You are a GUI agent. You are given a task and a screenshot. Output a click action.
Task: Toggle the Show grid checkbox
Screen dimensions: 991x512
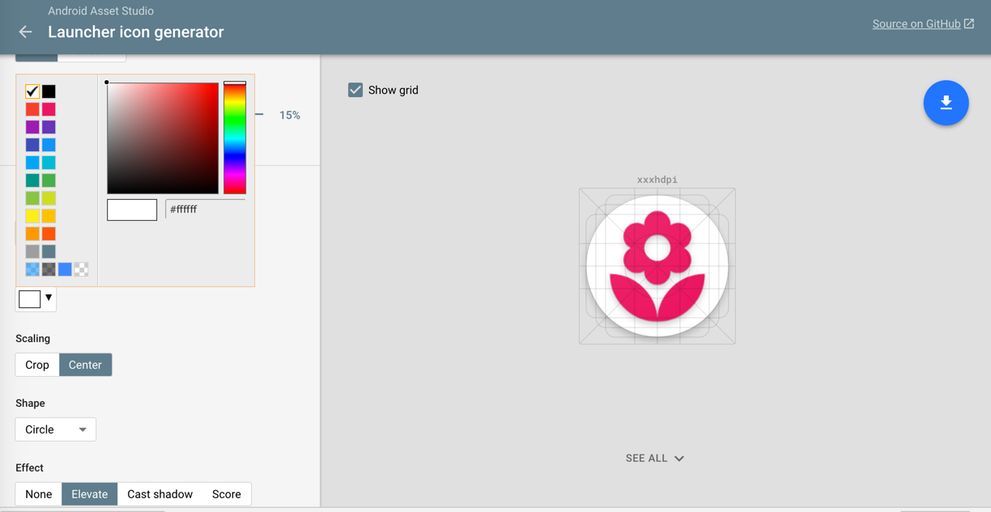[x=355, y=90]
